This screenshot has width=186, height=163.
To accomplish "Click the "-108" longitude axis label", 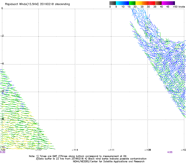I will click(x=148, y=150).
